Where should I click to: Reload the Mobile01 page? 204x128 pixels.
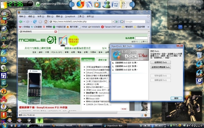click(x=35, y=21)
